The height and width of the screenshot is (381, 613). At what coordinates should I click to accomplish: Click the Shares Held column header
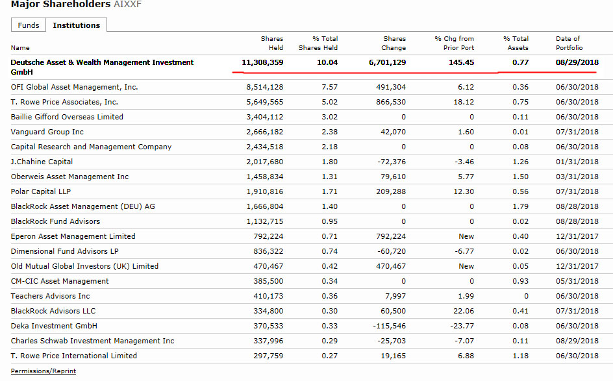(271, 43)
